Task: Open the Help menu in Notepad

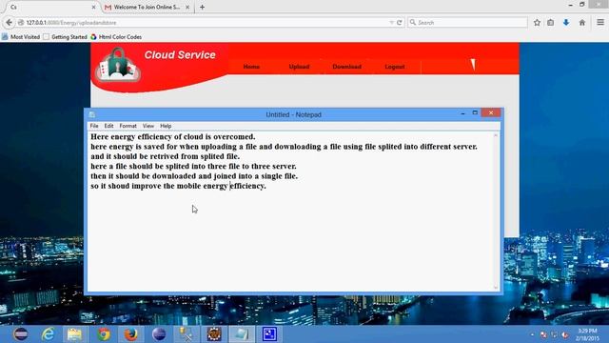Action: click(166, 126)
